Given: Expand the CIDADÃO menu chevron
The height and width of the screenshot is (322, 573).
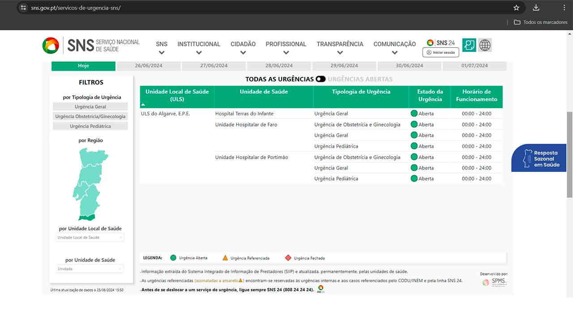Looking at the screenshot, I should [243, 53].
